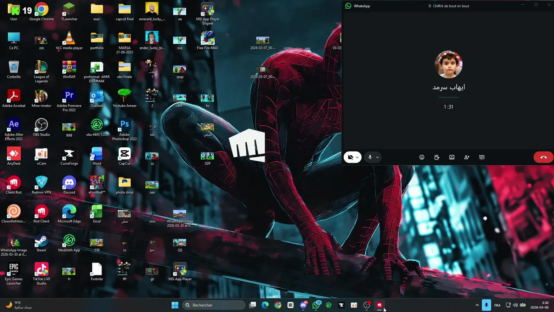Select Adobe After Effects 2022 icon

(x=14, y=130)
